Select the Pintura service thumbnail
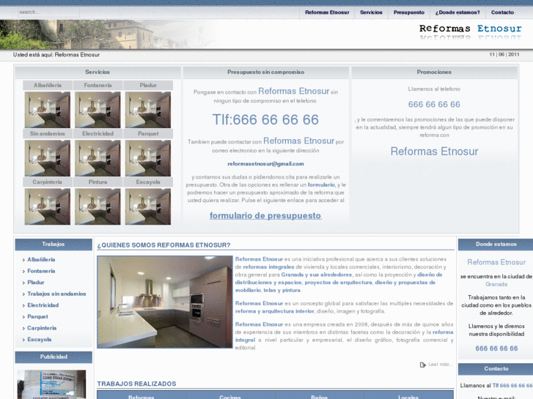 98,206
